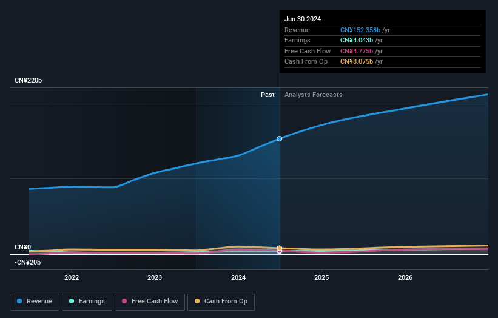Click the orange Cash From Op data marker

click(x=280, y=248)
